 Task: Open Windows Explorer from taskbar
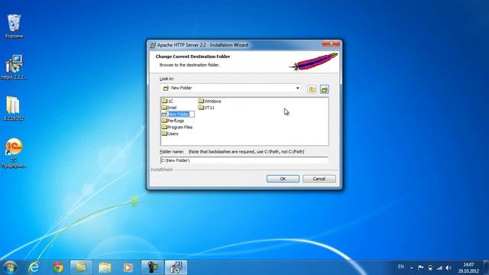tap(105, 267)
